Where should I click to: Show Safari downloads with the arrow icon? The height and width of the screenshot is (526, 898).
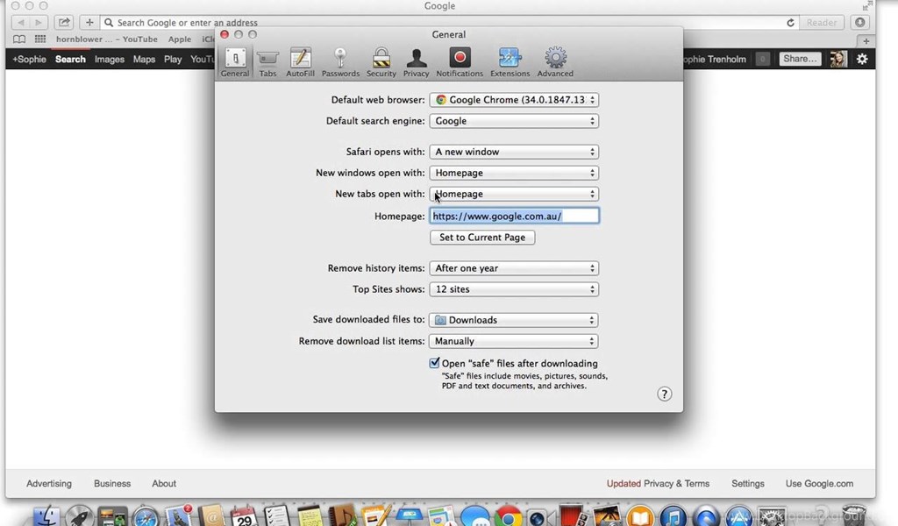click(x=859, y=22)
